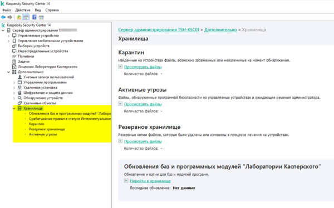The width and height of the screenshot is (334, 208).
Task: Select Выборки устройств in the tree
Action: 33,46
